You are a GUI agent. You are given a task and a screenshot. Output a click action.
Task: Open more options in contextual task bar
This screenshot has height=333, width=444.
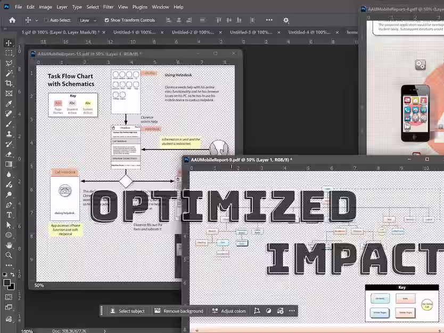[292, 311]
